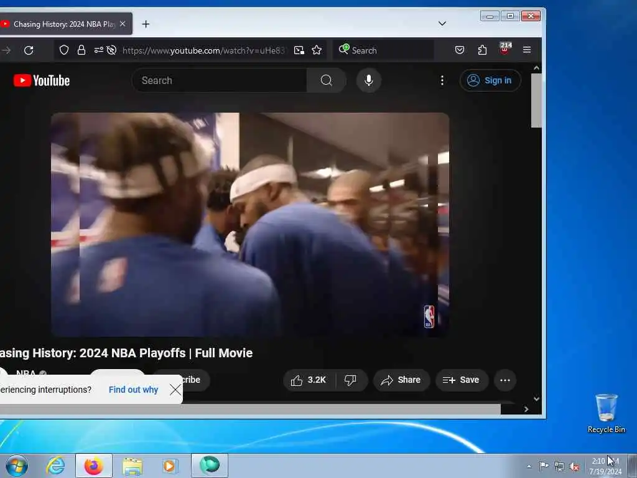Open the site permissions icon in address bar
Screen dimensions: 637x478
coord(98,50)
